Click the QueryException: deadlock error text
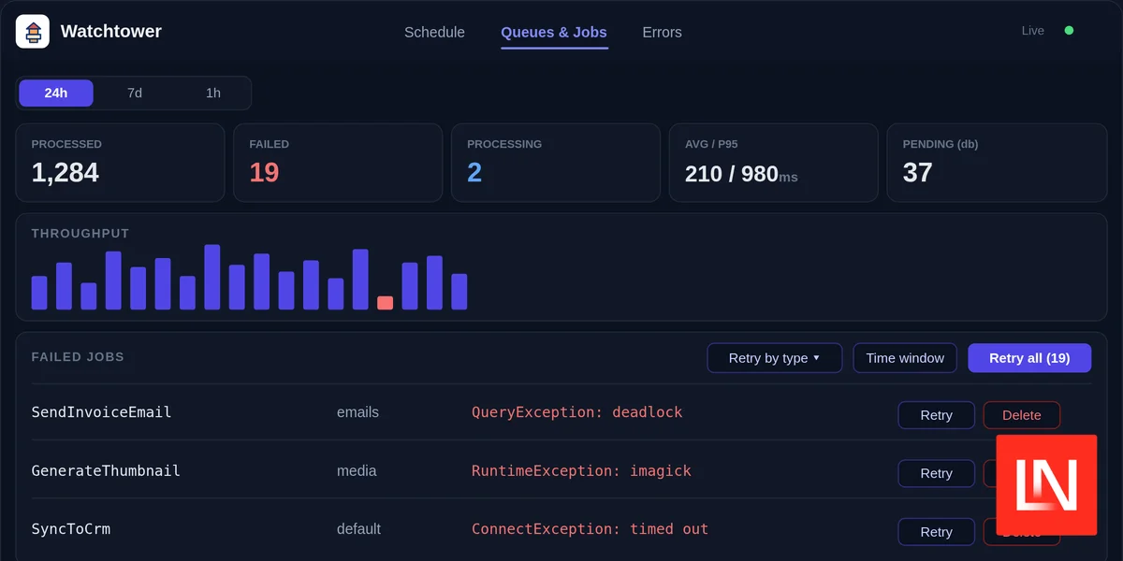This screenshot has width=1123, height=561. [577, 412]
